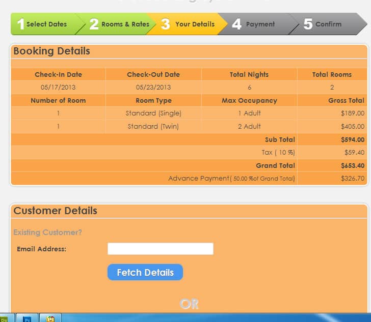Click the Check-In Date value 05/17/2013

click(58, 87)
